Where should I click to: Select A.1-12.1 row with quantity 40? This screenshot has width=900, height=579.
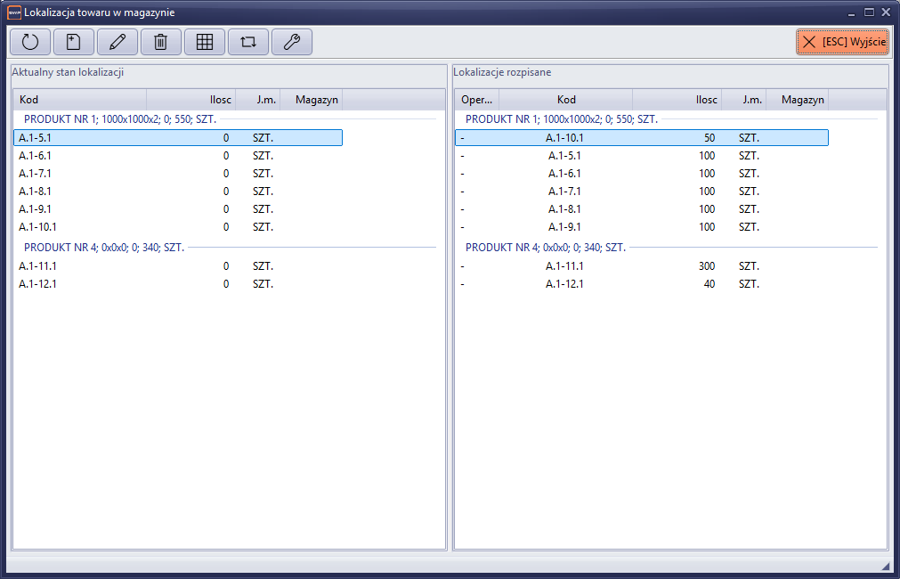tap(641, 284)
